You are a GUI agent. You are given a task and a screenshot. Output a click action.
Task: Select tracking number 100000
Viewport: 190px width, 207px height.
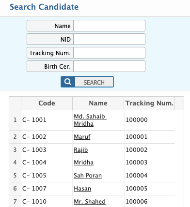click(x=137, y=120)
